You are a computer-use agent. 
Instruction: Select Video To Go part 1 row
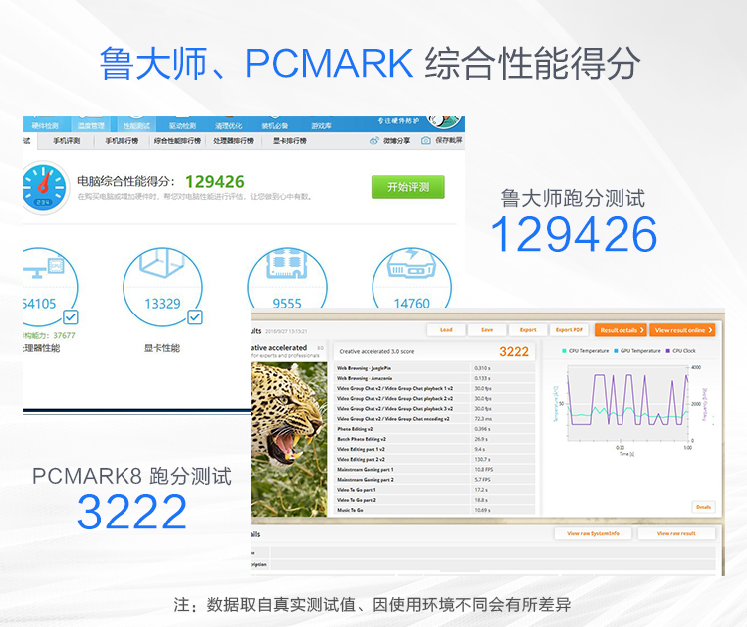[434, 490]
